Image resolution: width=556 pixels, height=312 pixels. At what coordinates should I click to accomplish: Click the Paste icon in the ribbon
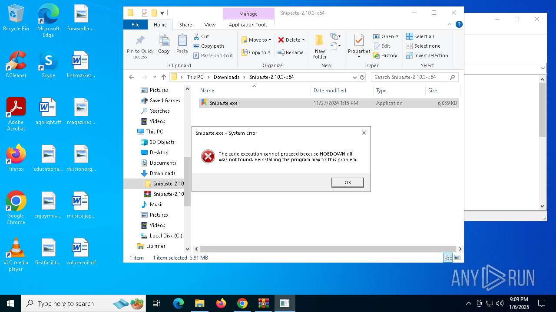(182, 44)
